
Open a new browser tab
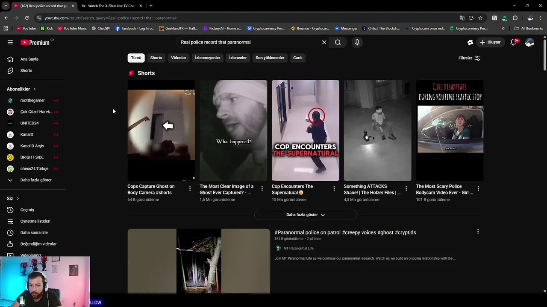[x=151, y=6]
